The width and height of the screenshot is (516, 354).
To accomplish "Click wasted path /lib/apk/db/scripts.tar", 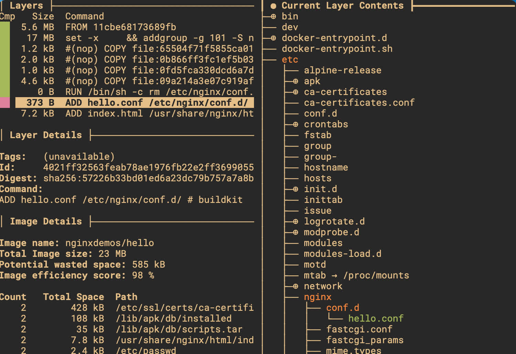I will pos(179,329).
